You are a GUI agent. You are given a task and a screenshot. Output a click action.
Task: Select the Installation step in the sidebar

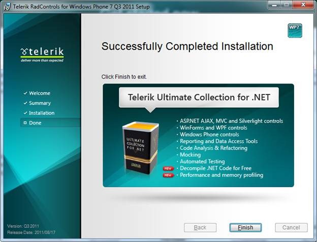[x=42, y=113]
